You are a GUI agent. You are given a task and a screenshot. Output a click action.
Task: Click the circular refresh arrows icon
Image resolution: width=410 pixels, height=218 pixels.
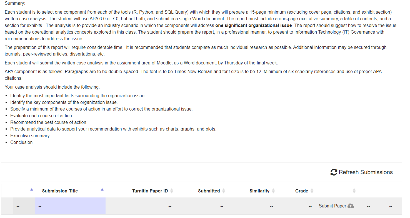[x=334, y=172]
